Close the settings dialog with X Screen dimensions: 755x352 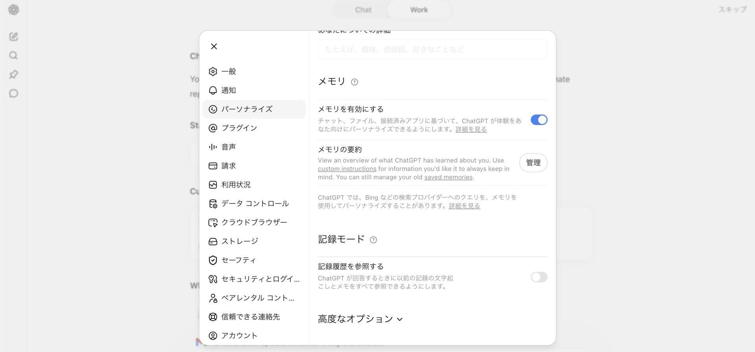(x=214, y=46)
